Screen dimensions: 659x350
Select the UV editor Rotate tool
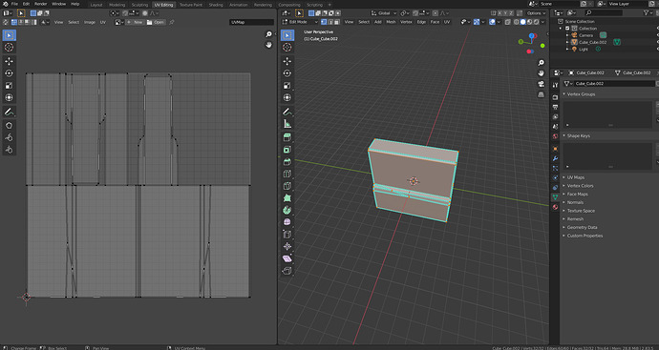click(9, 73)
